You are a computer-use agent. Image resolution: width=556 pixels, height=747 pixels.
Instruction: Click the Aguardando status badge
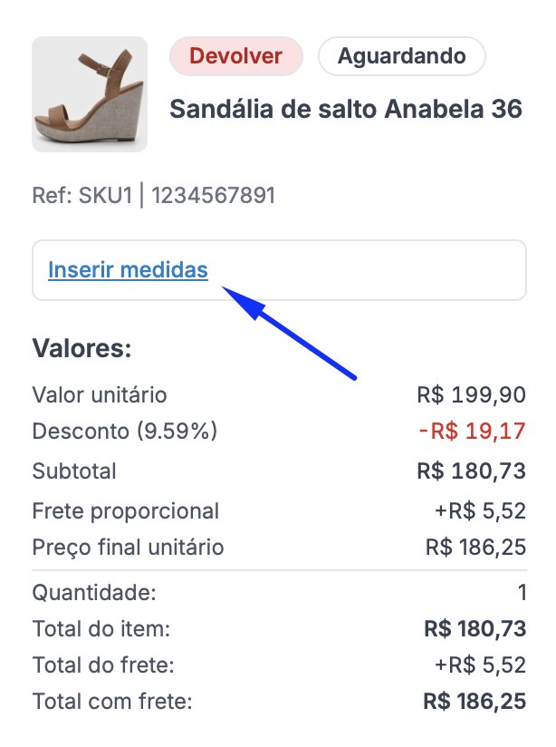pos(402,56)
